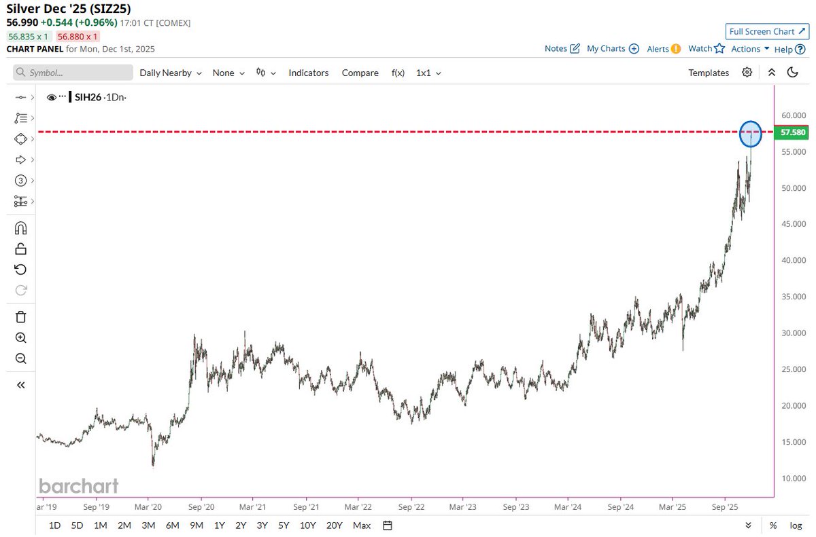Open the candlestick chart type dropdown
Image resolution: width=816 pixels, height=537 pixels.
(x=265, y=73)
